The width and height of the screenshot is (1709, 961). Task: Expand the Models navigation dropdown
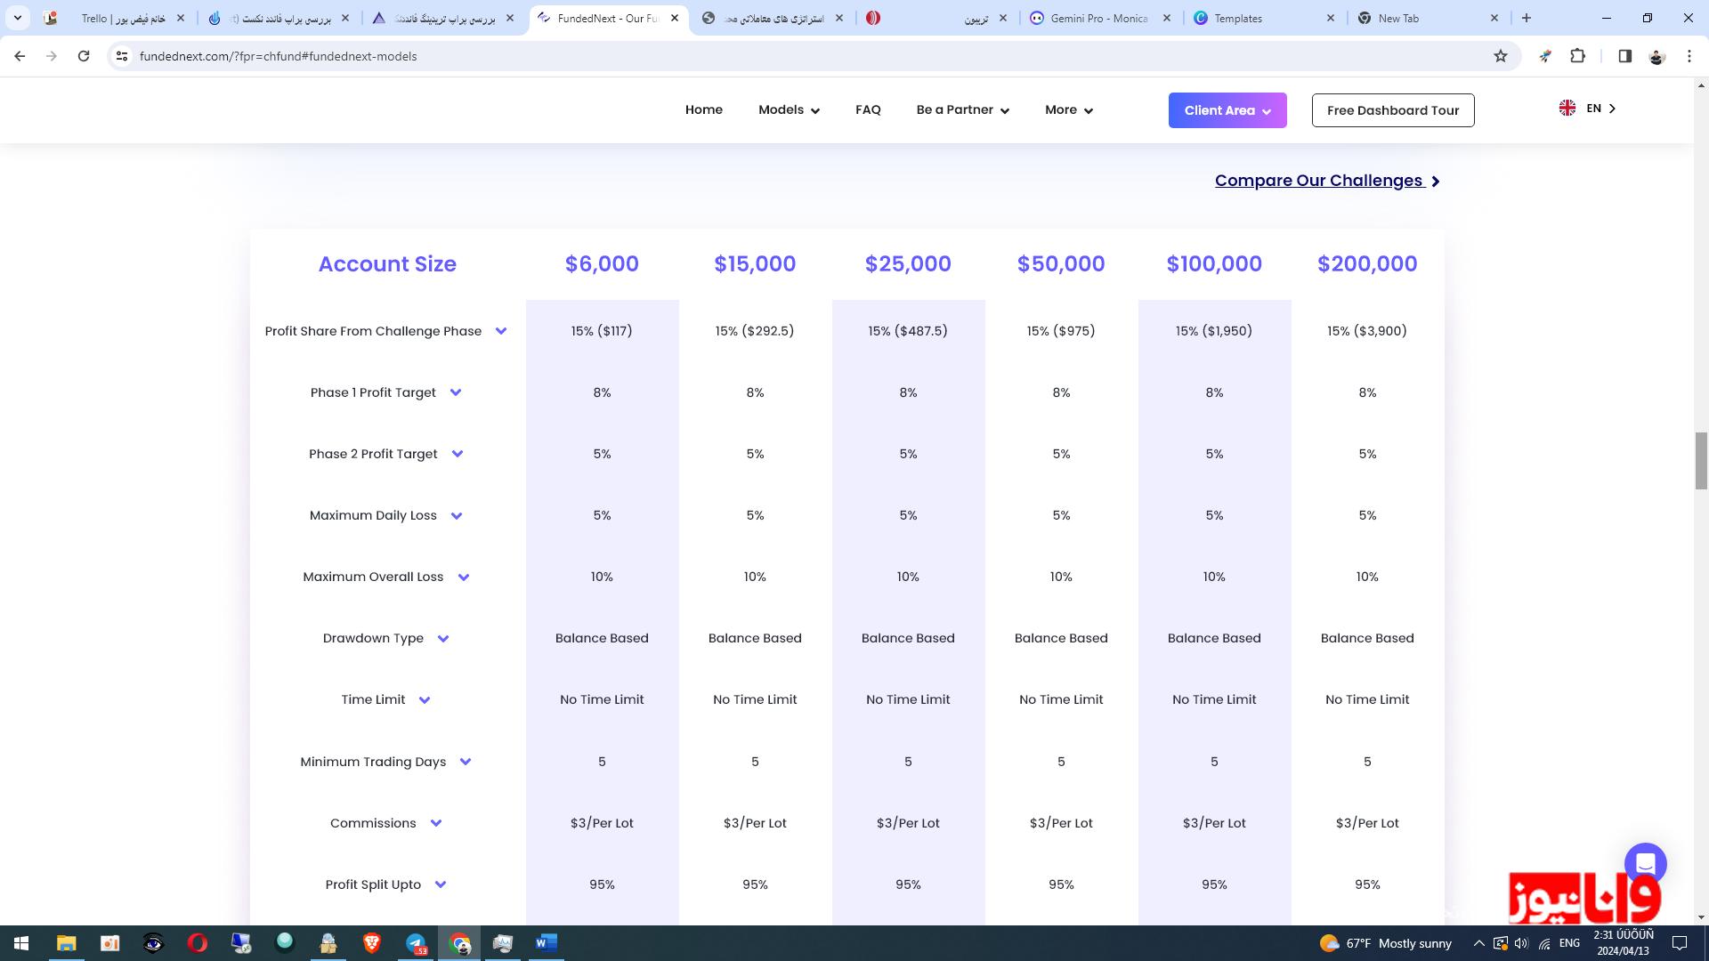(789, 109)
